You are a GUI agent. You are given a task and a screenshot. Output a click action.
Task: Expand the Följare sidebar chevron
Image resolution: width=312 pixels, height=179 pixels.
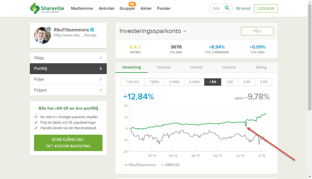[x=101, y=90]
